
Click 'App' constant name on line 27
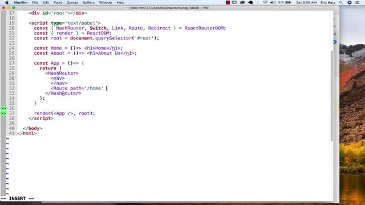(55, 63)
